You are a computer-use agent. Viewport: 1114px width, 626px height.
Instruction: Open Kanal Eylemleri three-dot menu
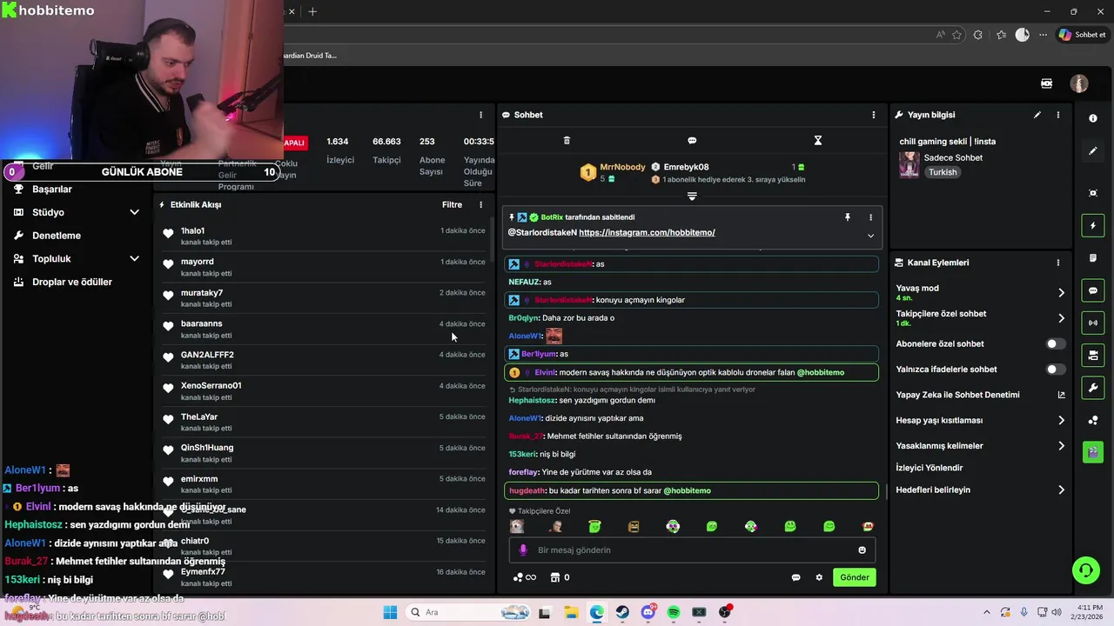[x=1058, y=263]
